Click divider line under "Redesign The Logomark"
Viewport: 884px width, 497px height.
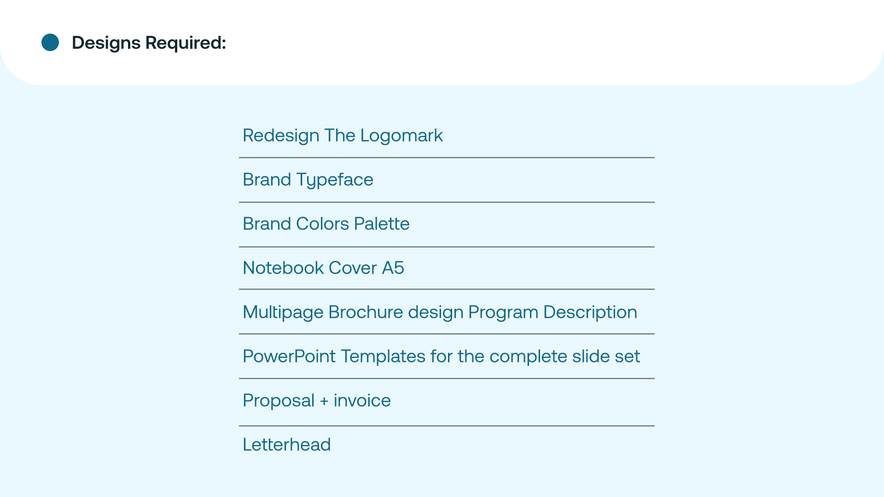(447, 157)
